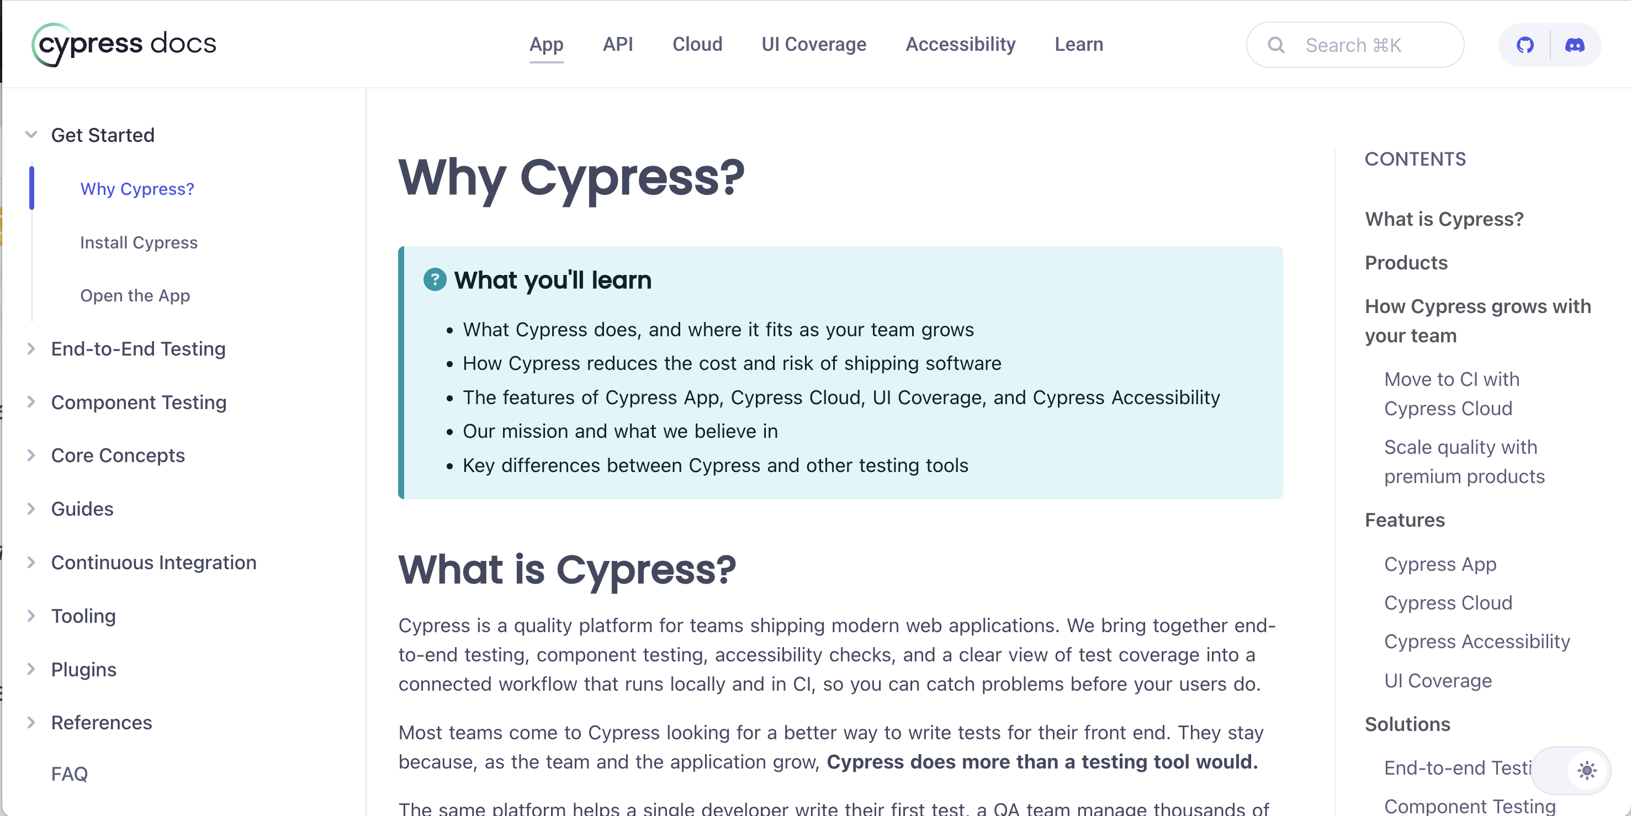Expand the Component Testing chevron
The image size is (1631, 816).
[31, 402]
